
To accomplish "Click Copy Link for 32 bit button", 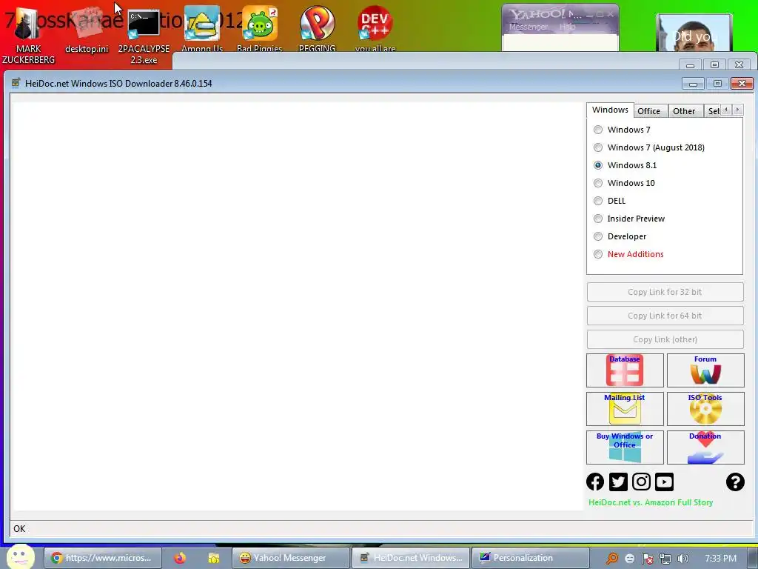I will pyautogui.click(x=665, y=292).
